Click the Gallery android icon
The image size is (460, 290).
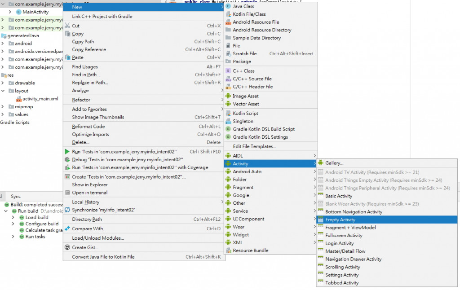pyautogui.click(x=321, y=163)
